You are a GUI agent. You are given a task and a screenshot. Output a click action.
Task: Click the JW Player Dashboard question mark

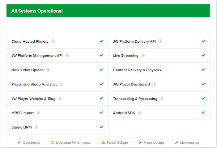click(154, 84)
